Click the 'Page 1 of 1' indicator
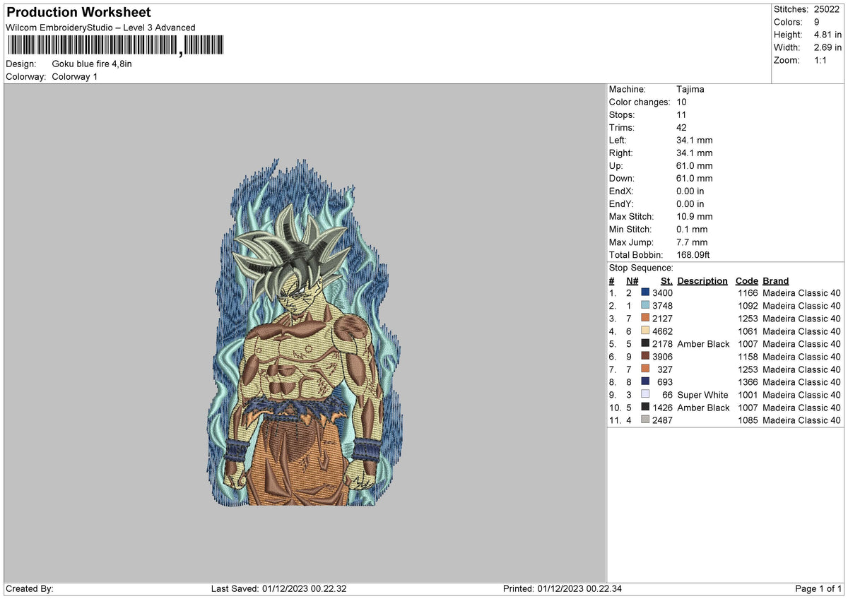 coord(818,588)
